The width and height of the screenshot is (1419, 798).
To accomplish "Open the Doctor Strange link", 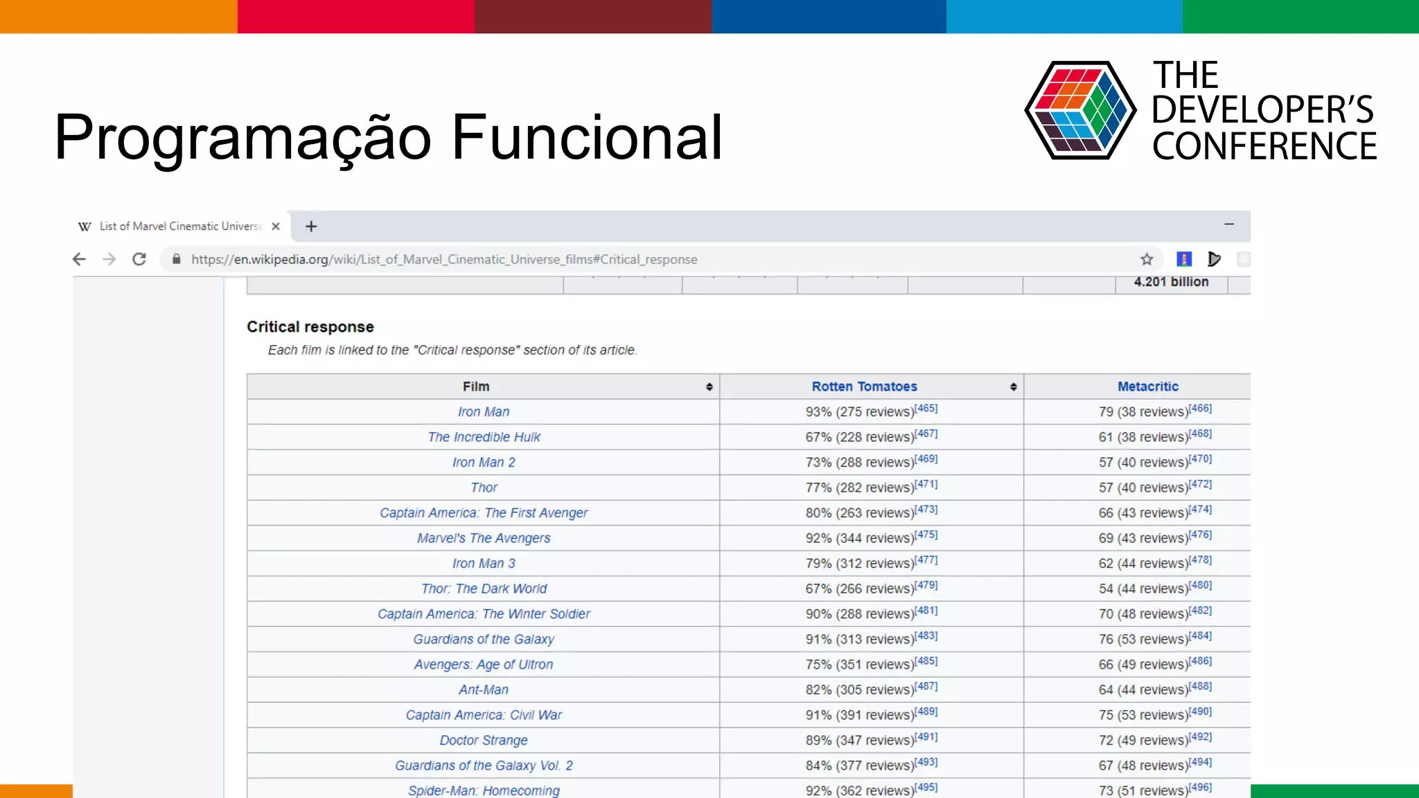I will click(x=484, y=741).
